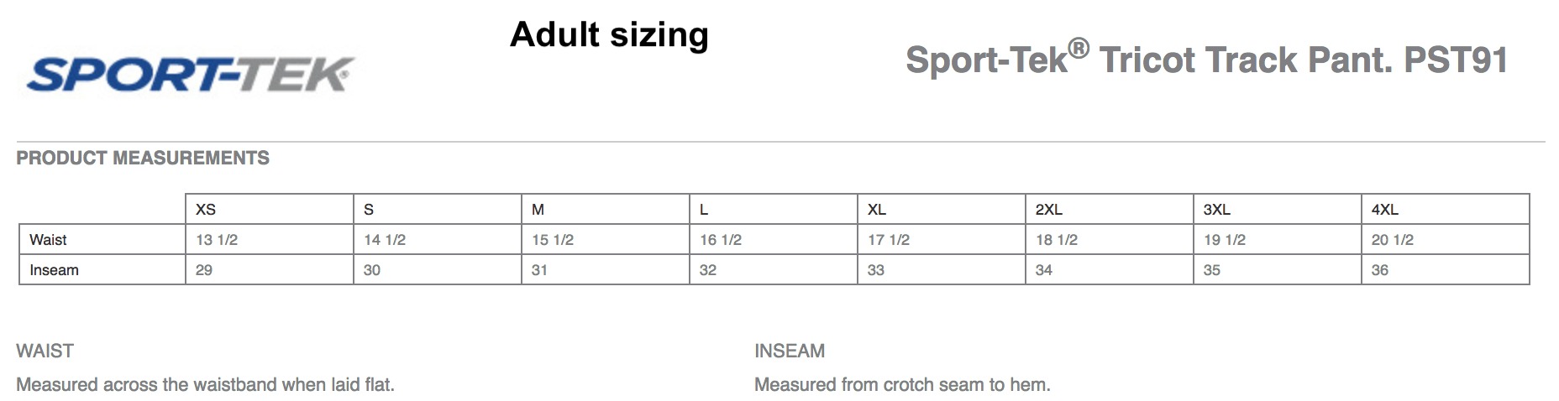Select the text Measured from crotch seam to hem
This screenshot has width=1559, height=401.
902,384
